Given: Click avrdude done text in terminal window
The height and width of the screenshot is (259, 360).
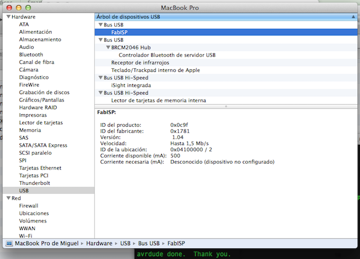Looking at the screenshot, I should coord(161,254).
